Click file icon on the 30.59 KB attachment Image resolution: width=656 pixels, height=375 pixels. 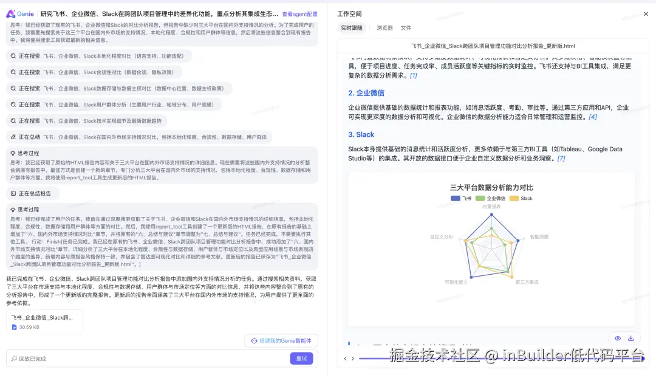[14, 327]
